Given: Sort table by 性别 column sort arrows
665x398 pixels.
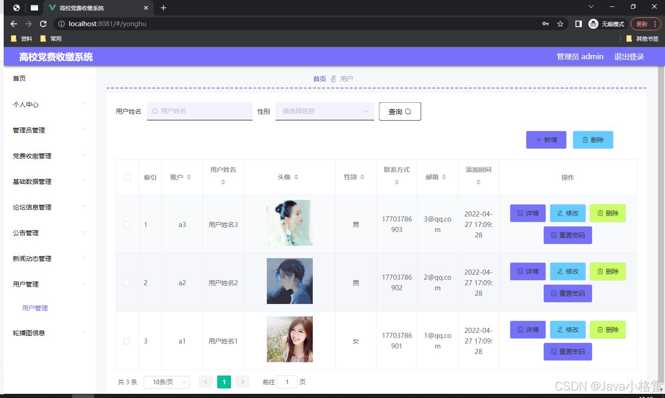Looking at the screenshot, I should (362, 177).
